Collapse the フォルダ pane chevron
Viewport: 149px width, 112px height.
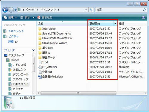click(33, 50)
